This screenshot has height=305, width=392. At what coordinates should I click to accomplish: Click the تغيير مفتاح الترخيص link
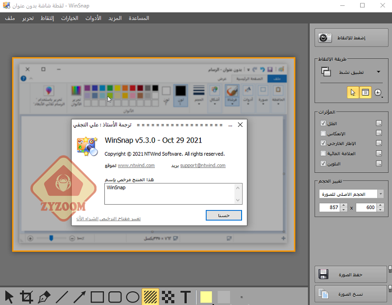[120, 219]
